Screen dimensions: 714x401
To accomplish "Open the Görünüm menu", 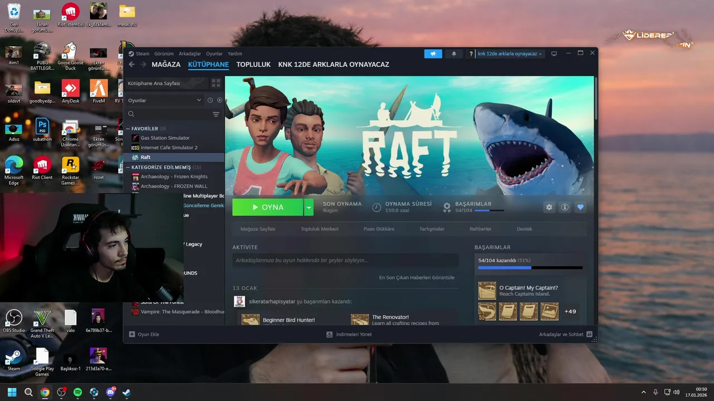I will pyautogui.click(x=164, y=54).
